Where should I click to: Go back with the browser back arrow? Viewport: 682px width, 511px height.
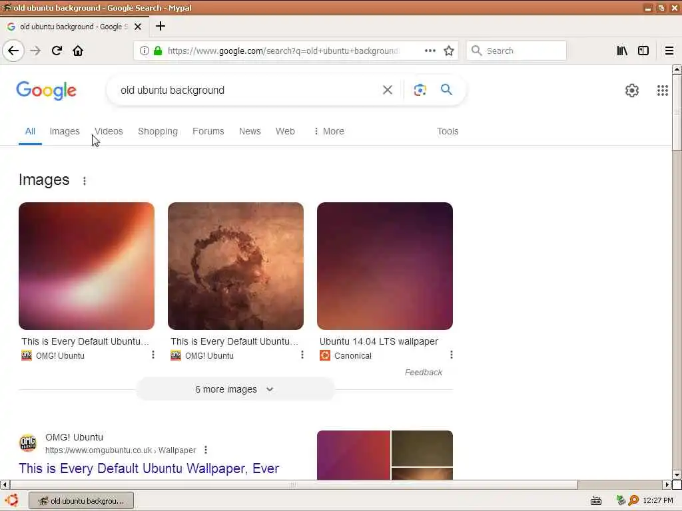point(13,51)
